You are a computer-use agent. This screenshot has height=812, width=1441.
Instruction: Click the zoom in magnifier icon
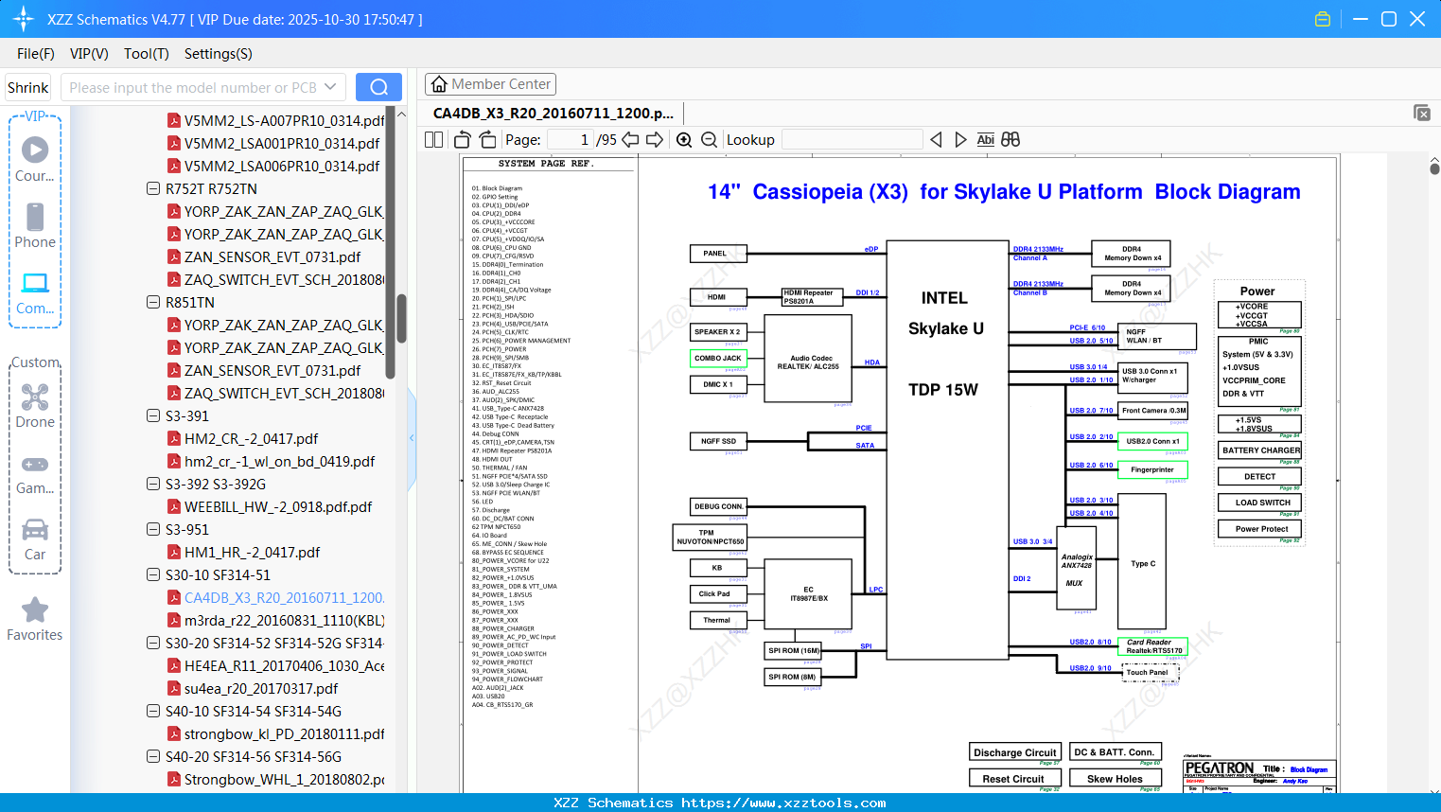tap(684, 140)
